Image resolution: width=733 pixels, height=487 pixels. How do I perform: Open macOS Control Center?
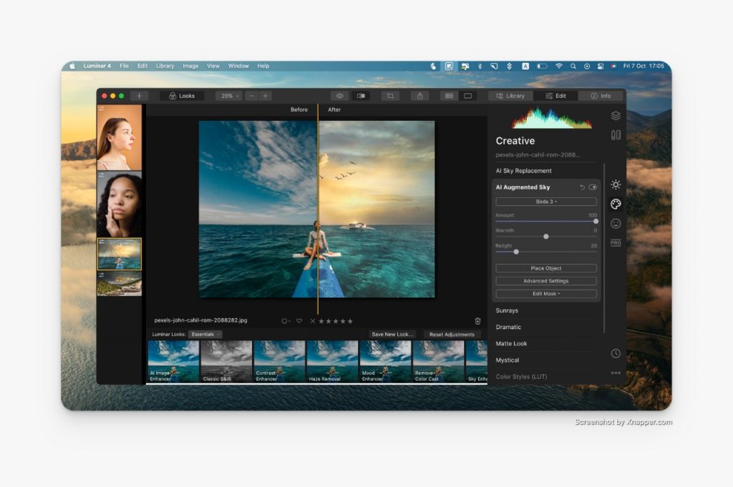pos(601,67)
